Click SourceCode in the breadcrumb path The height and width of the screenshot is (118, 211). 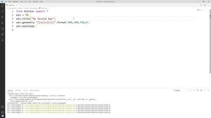tap(33, 8)
